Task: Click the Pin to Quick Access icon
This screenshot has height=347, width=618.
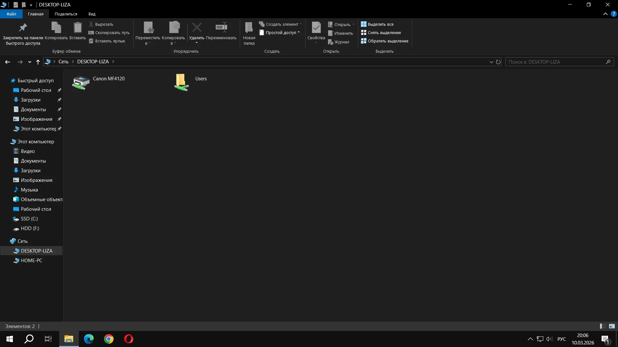Action: 23,28
